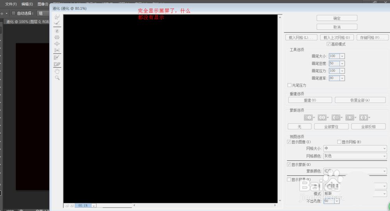Toggle 高级模式 advanced mode checkbox
This screenshot has width=390, height=211.
coord(328,44)
